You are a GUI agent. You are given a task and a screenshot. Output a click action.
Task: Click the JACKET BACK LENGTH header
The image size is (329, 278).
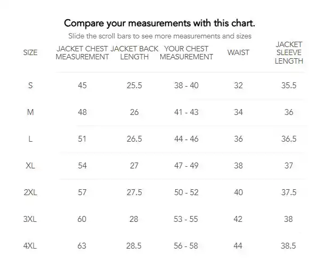tap(134, 53)
